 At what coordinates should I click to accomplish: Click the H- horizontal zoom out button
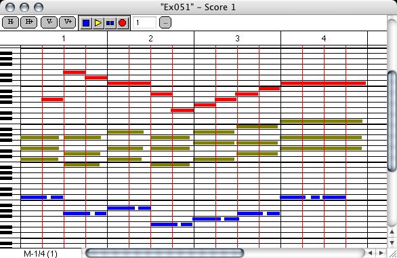[x=11, y=22]
